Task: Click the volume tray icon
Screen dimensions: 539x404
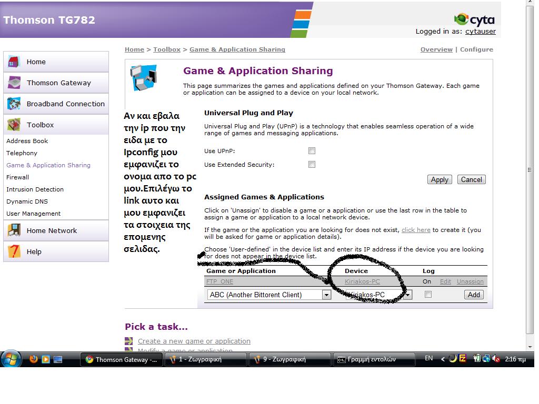Action: pyautogui.click(x=496, y=359)
